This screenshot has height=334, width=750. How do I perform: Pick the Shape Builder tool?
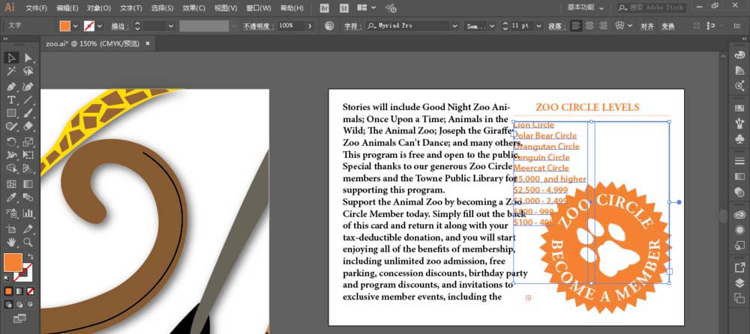point(11,168)
